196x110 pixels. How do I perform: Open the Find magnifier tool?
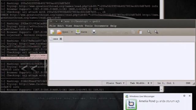pyautogui.click(x=149, y=32)
